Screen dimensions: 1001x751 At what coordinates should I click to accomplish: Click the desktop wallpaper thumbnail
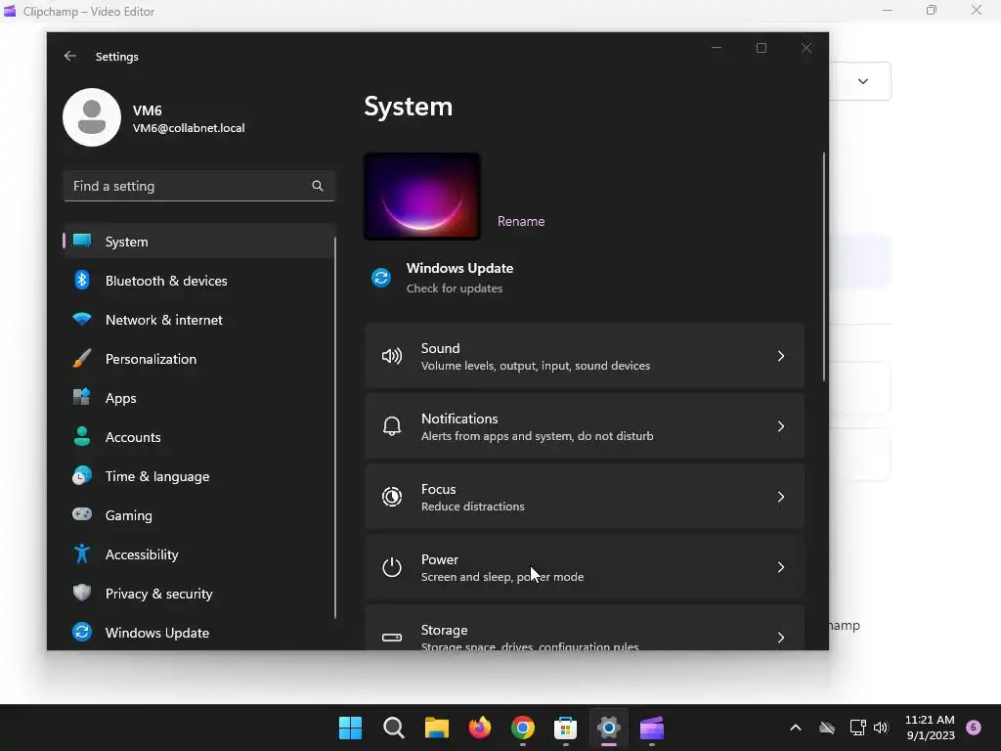click(x=422, y=197)
